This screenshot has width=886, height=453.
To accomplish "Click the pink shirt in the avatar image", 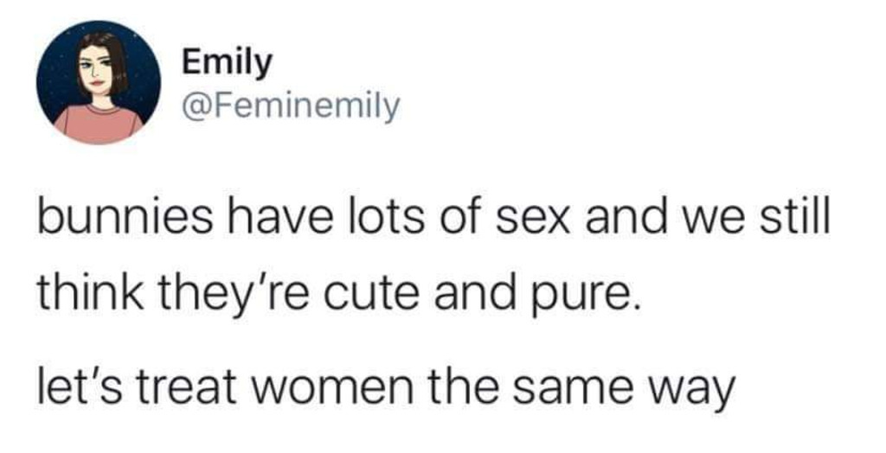I will pos(100,123).
